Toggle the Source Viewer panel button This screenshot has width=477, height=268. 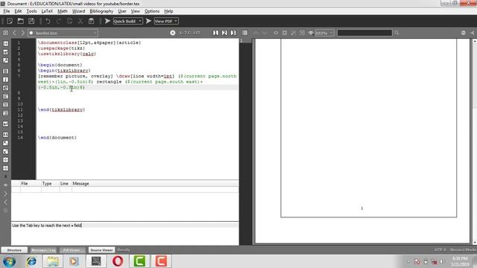[101, 250]
